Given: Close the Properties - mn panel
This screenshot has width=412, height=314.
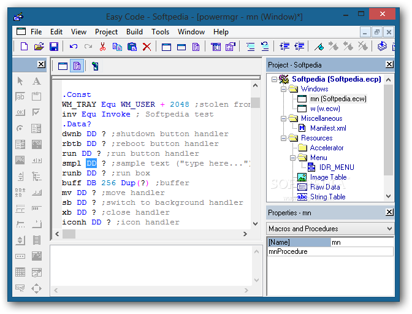Looking at the screenshot, I should tap(389, 212).
